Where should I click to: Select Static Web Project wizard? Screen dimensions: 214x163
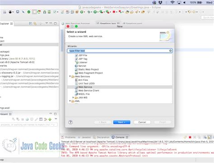87,70
